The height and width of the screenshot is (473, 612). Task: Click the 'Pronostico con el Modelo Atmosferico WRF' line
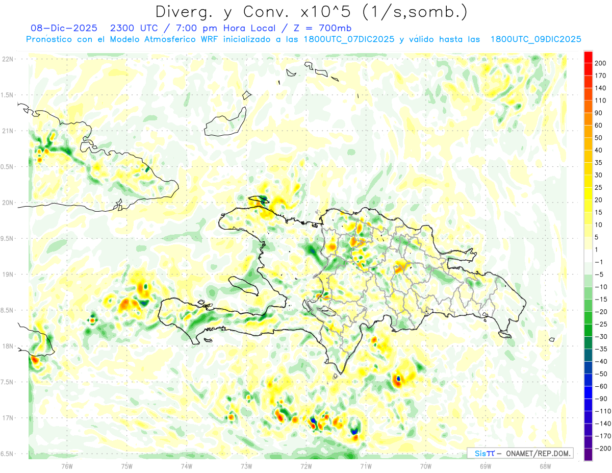[122, 39]
